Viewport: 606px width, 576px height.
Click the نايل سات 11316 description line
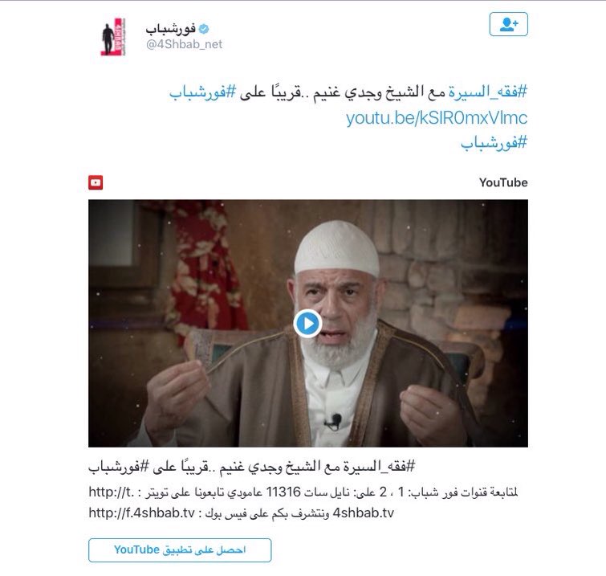303,492
